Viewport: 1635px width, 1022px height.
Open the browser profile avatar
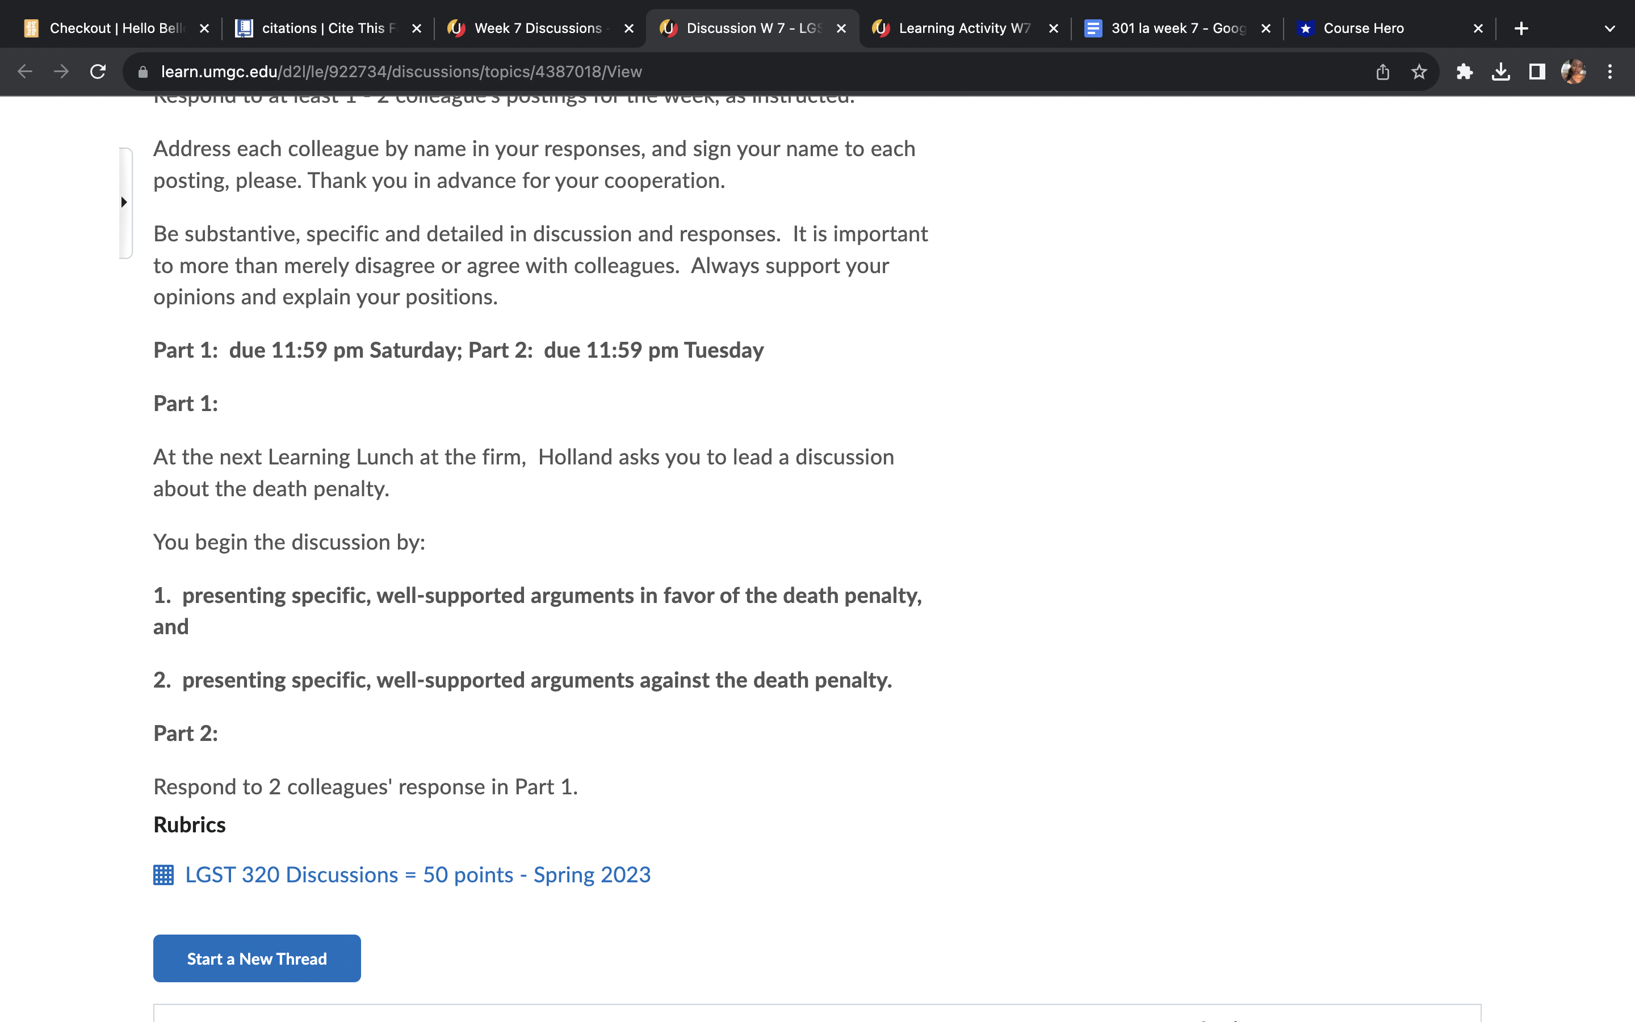(1574, 71)
